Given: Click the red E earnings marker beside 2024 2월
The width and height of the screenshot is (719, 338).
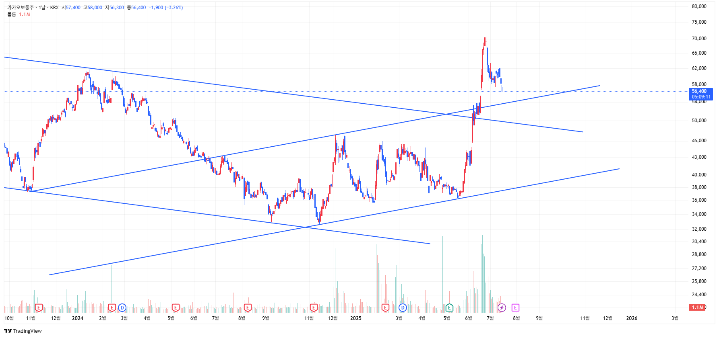Looking at the screenshot, I should pyautogui.click(x=112, y=308).
